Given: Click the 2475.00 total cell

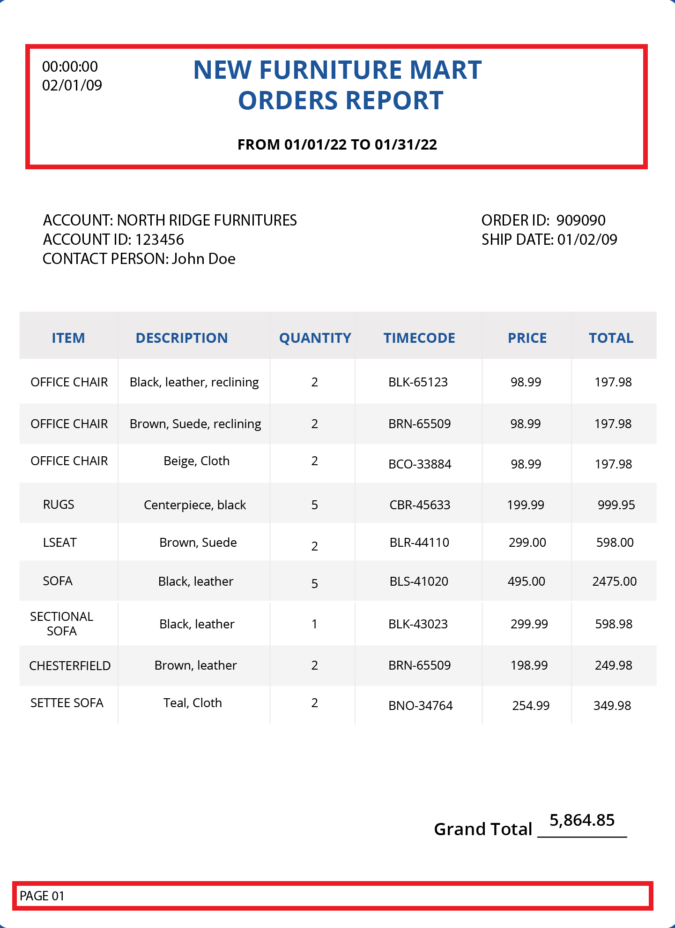Looking at the screenshot, I should pos(614,581).
